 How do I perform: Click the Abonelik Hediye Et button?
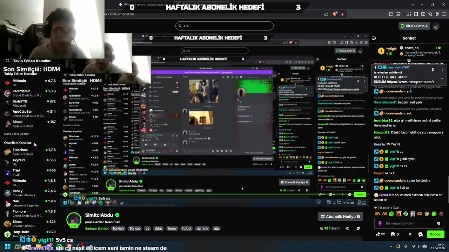(340, 217)
